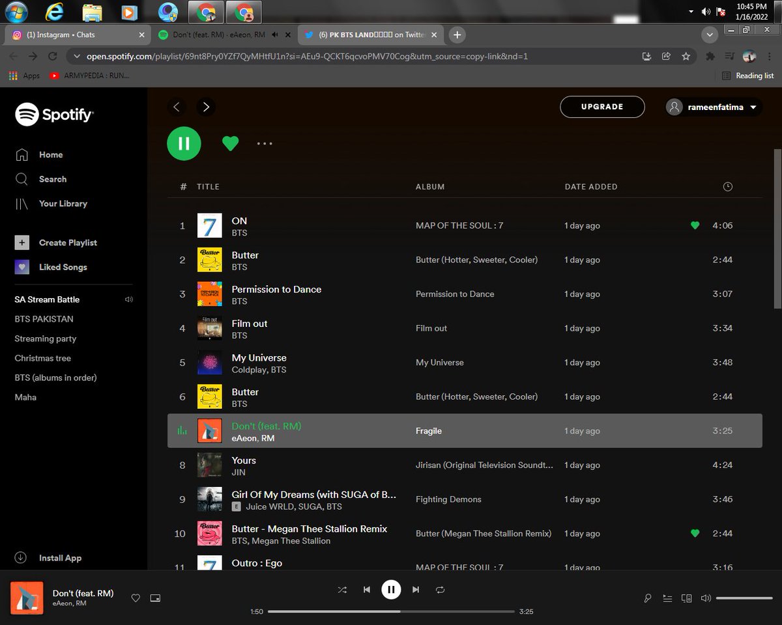
Task: Mute the Spotify player volume
Action: coord(706,598)
